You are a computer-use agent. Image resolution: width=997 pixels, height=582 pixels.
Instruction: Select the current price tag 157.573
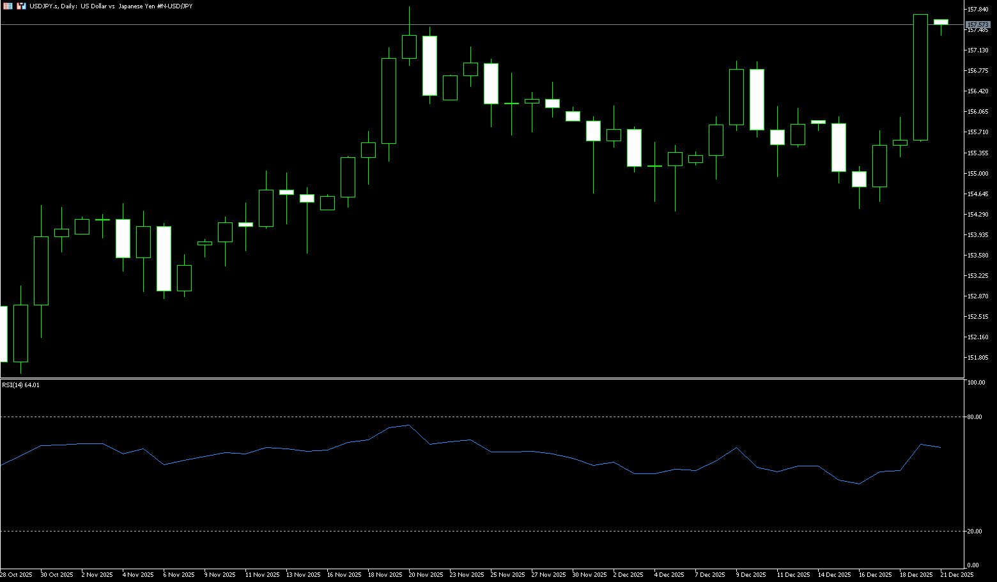[x=978, y=24]
